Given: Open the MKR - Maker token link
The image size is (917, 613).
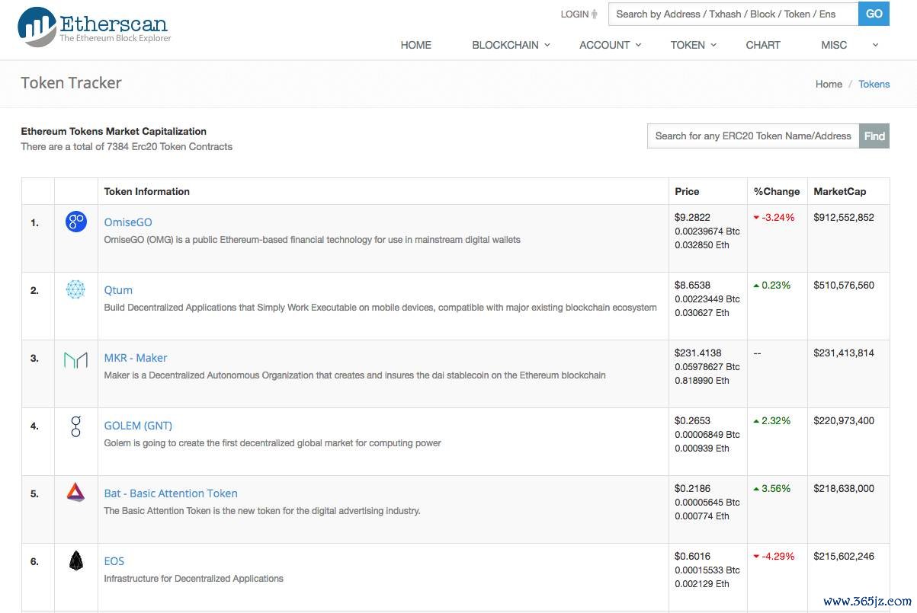Looking at the screenshot, I should [136, 358].
